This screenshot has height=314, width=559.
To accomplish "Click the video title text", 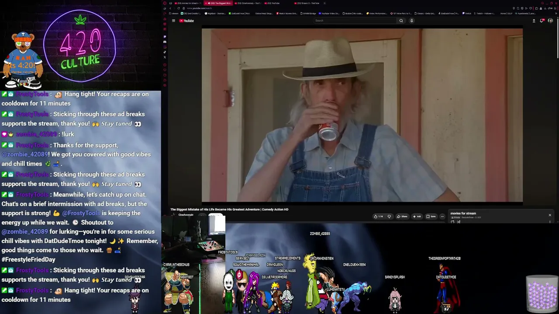I will click(x=229, y=209).
